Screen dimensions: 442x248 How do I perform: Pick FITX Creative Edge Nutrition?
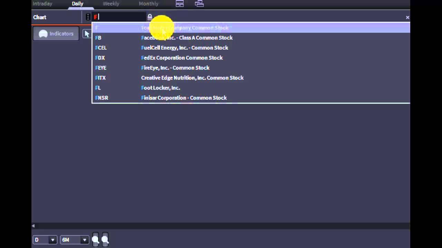tap(251, 78)
